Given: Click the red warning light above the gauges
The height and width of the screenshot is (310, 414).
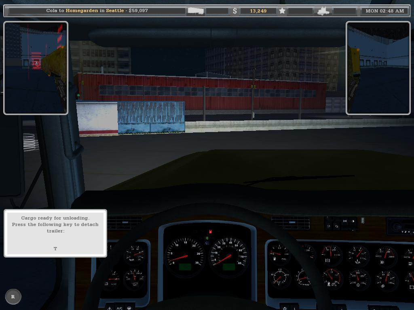Looking at the screenshot, I should click(210, 231).
